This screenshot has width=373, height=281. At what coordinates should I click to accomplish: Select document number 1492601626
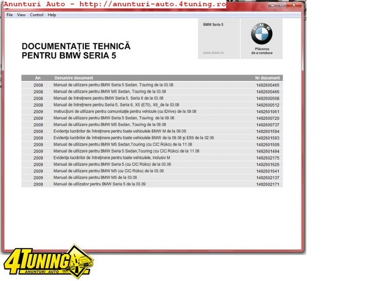[x=268, y=165]
